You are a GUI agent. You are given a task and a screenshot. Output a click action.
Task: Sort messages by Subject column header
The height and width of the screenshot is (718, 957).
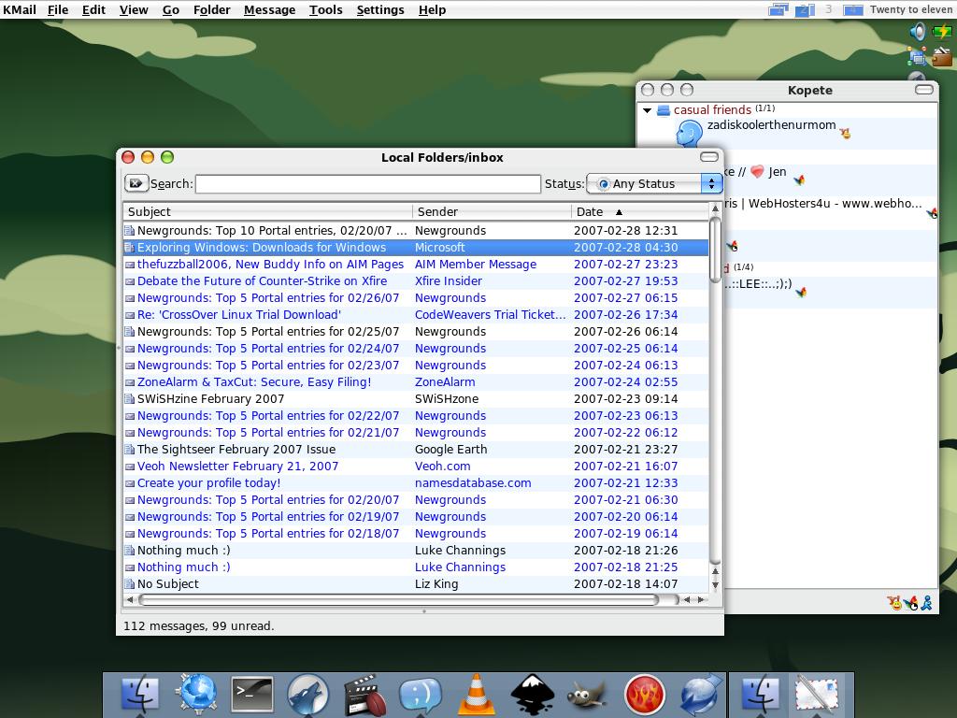tap(267, 212)
